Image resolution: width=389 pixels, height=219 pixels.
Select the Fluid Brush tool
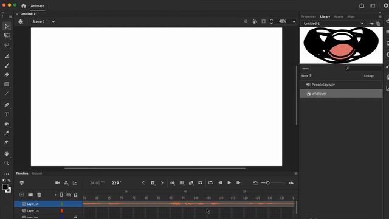pos(7,57)
